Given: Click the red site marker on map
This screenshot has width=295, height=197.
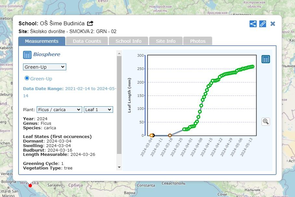Looking at the screenshot, I should click(30, 185).
